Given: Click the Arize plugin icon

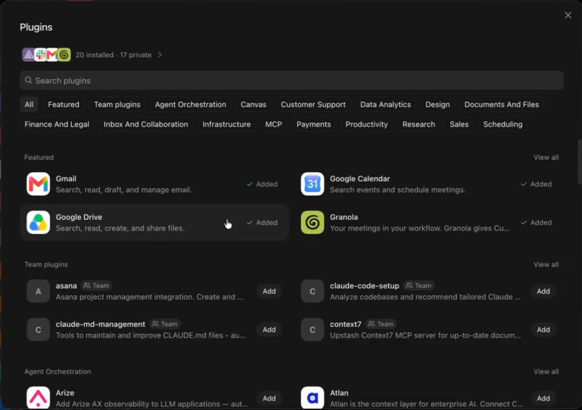Looking at the screenshot, I should coord(38,398).
